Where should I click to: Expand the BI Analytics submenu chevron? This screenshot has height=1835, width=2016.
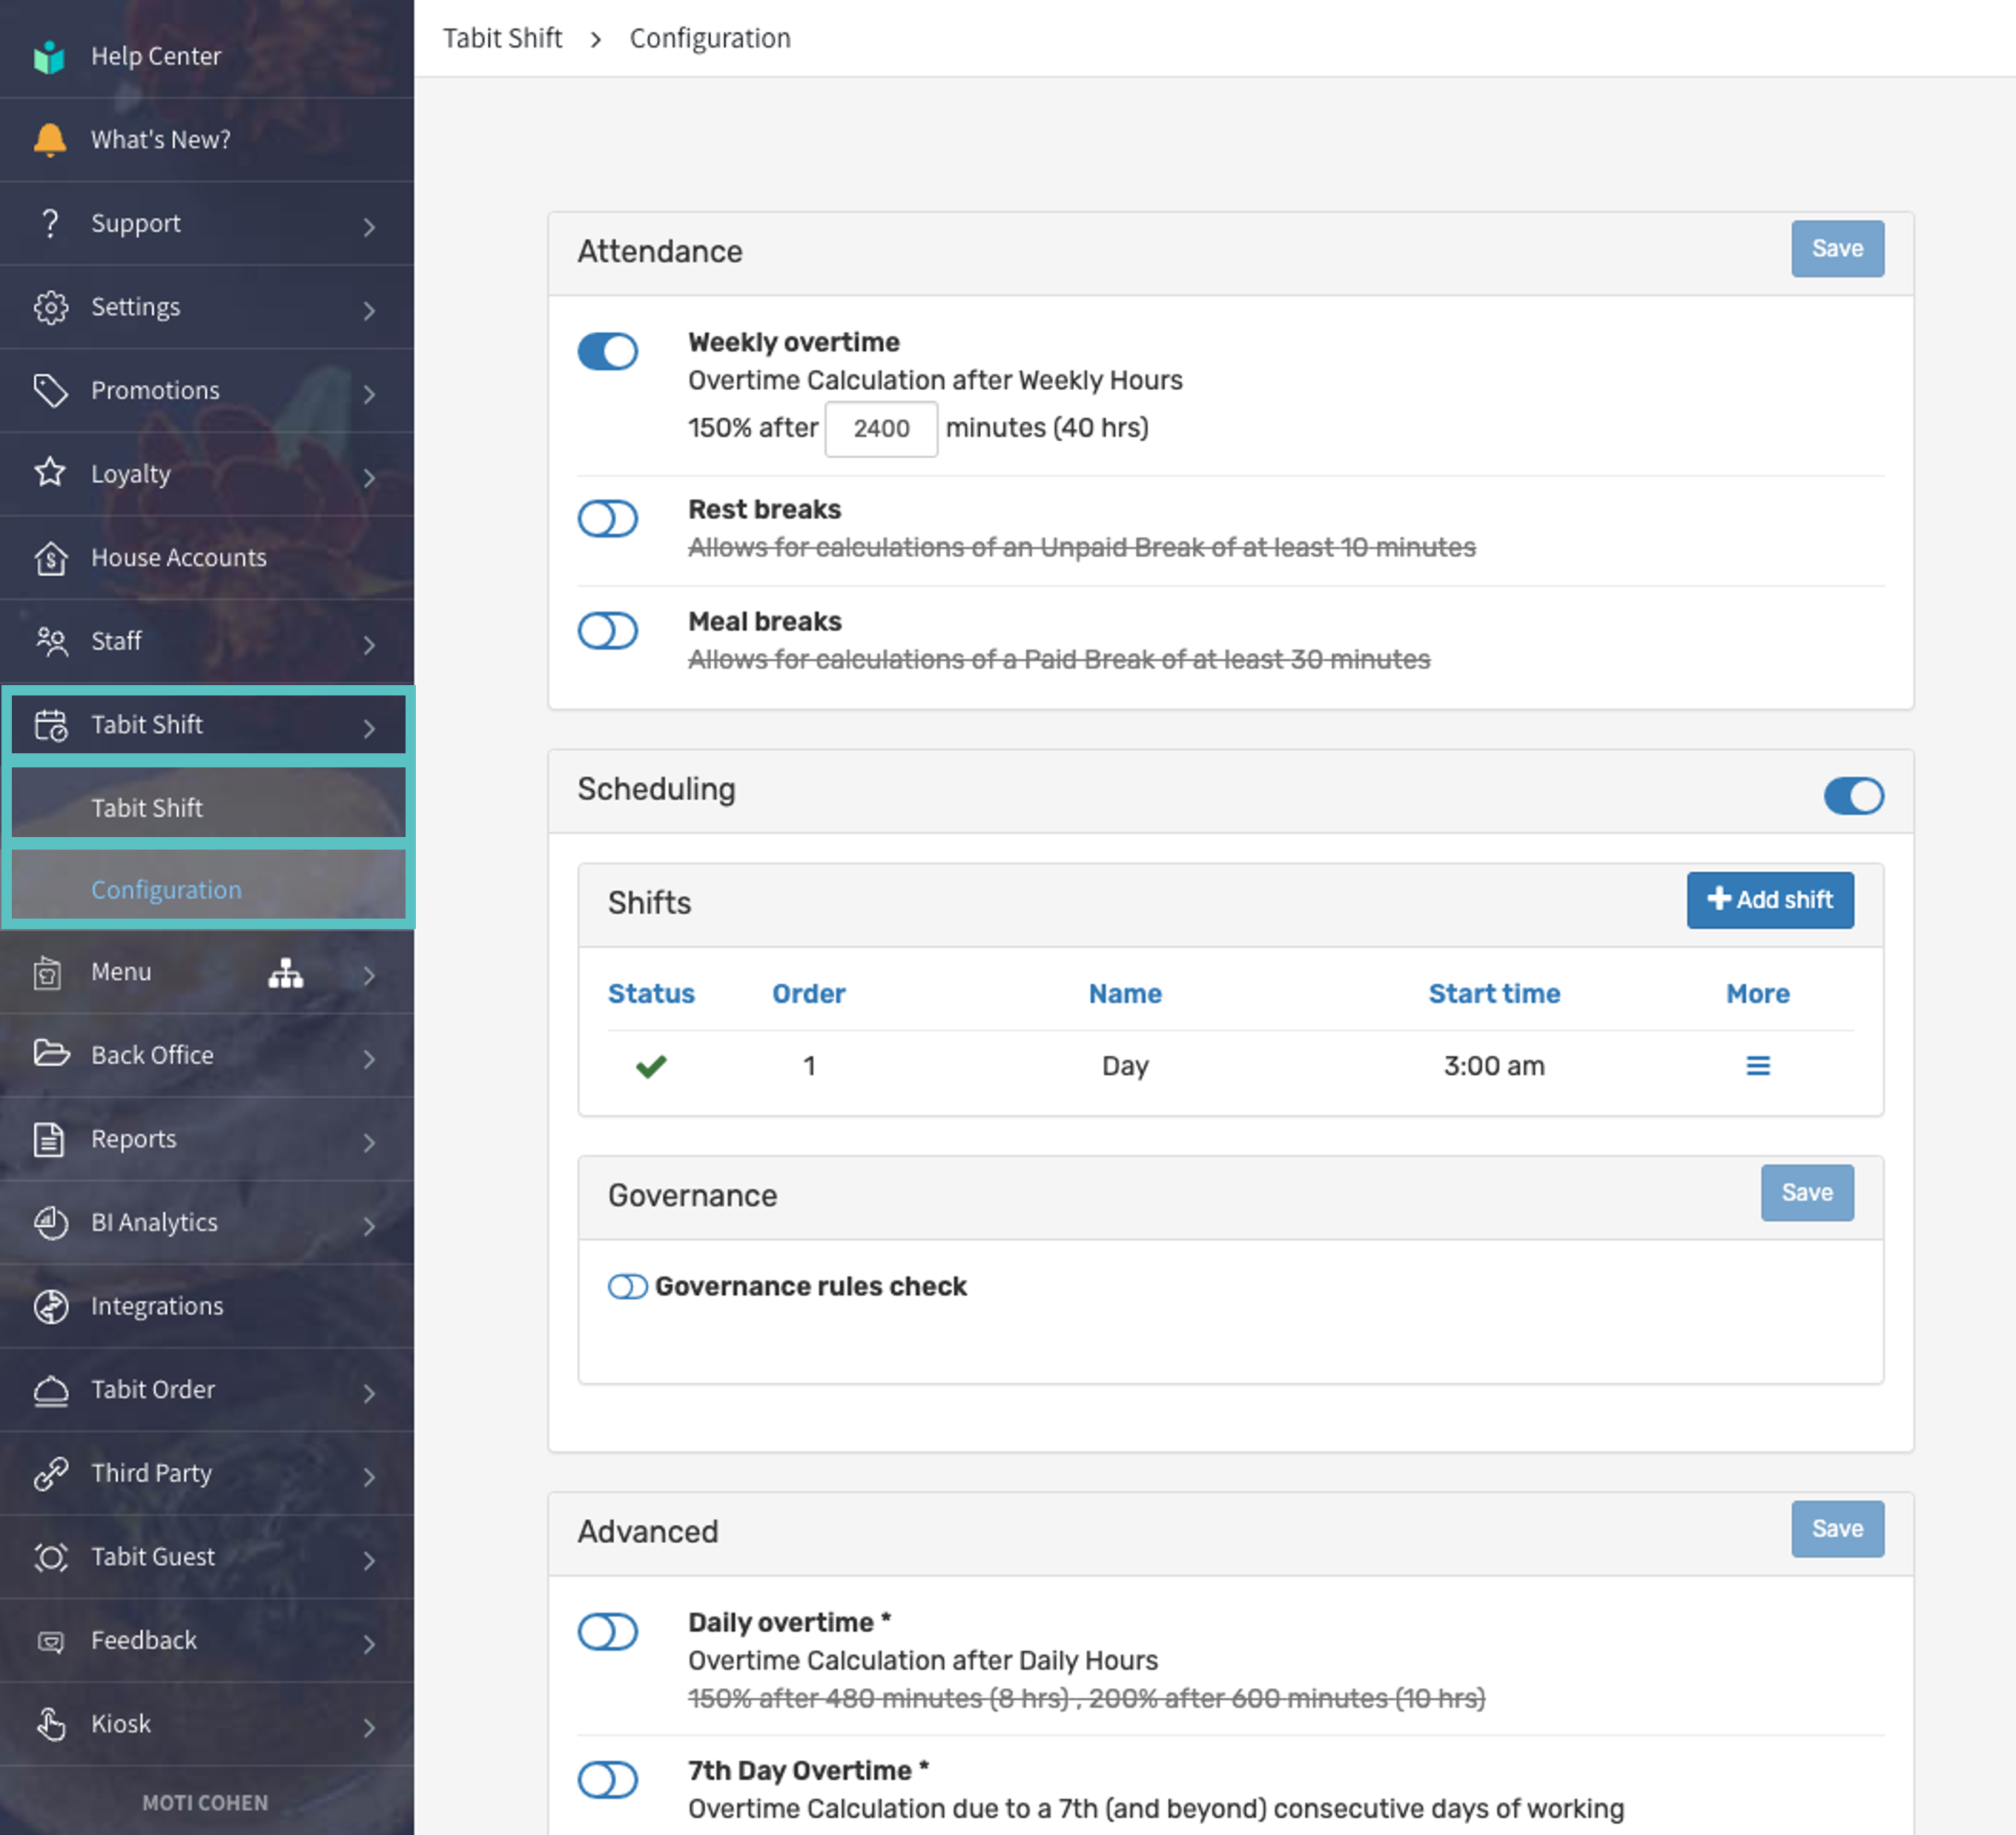(369, 1226)
